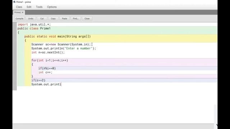Click the 'if(n%i==0)' line

47,68
